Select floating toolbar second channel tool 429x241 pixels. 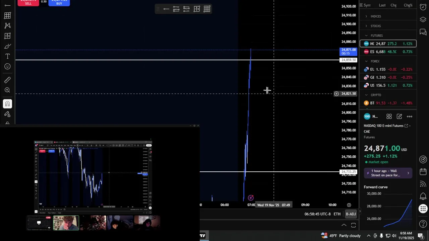point(186,9)
